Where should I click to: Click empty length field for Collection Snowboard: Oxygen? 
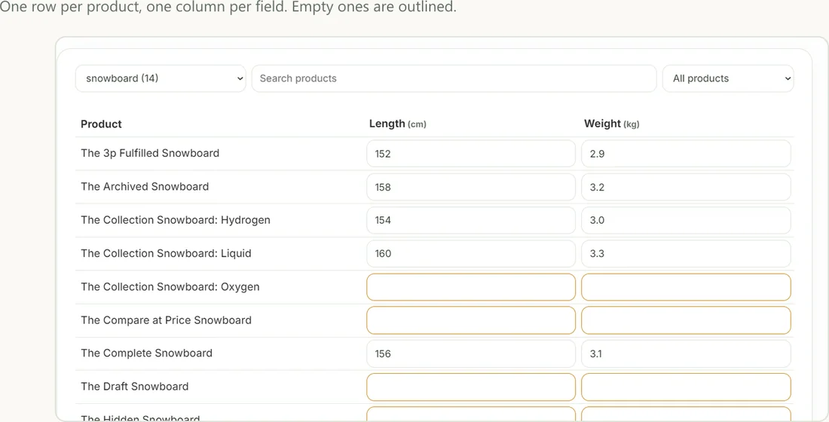tap(471, 287)
